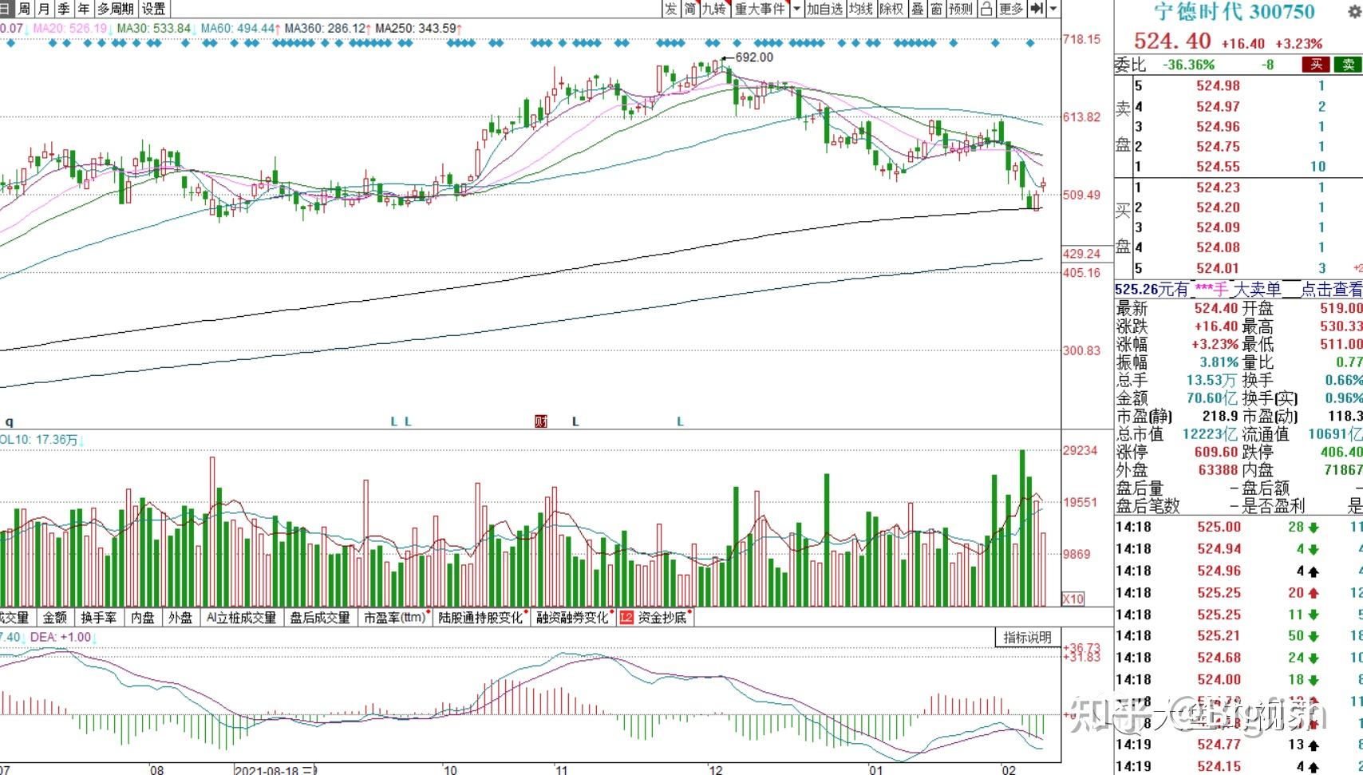This screenshot has height=775, width=1363.
Task: Click the 叠 overlay chart button
Action: coord(918,9)
